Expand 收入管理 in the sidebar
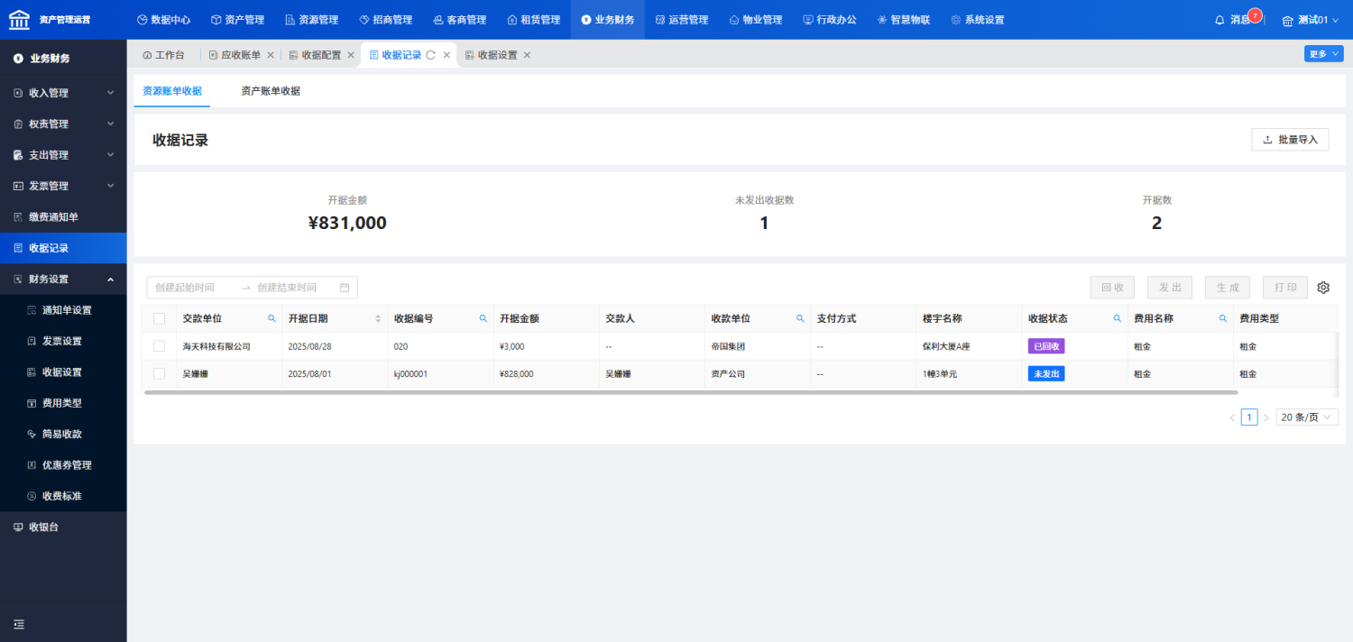Viewport: 1353px width, 642px height. [63, 93]
